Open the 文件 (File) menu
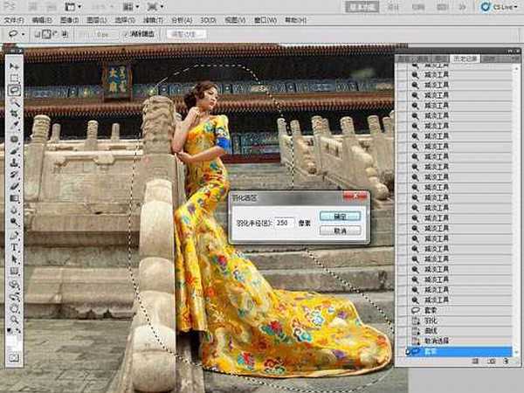 tap(15, 18)
